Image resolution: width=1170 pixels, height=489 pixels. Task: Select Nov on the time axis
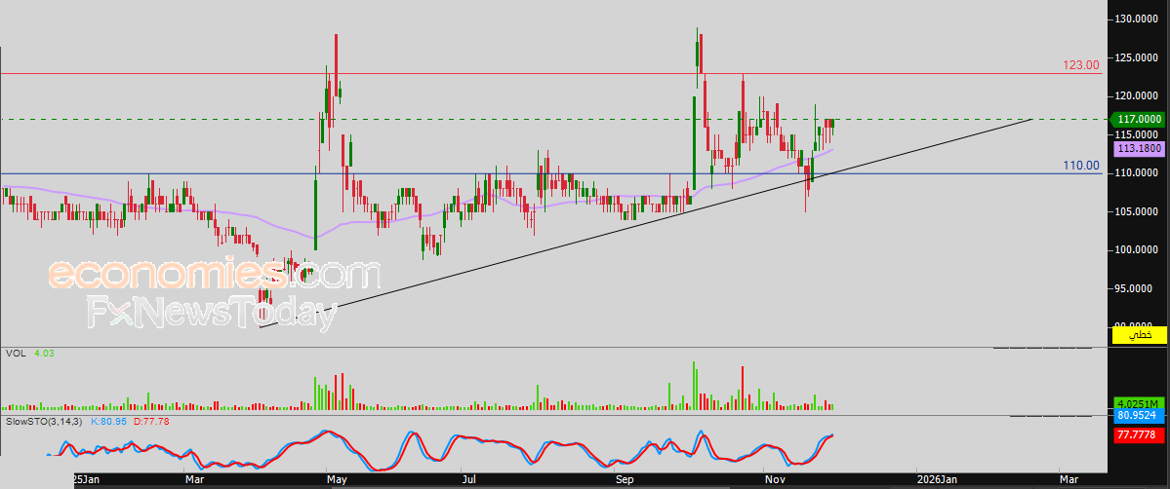(x=775, y=479)
